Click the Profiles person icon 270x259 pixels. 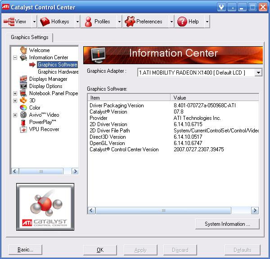point(88,22)
